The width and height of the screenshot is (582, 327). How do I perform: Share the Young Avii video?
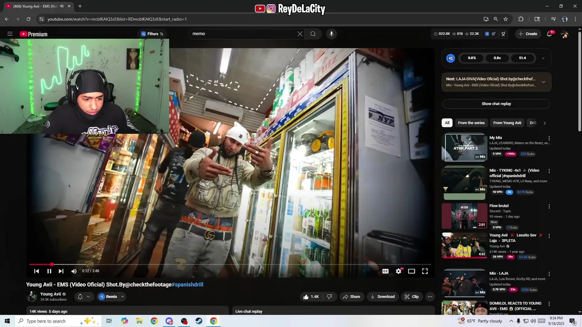pos(351,297)
